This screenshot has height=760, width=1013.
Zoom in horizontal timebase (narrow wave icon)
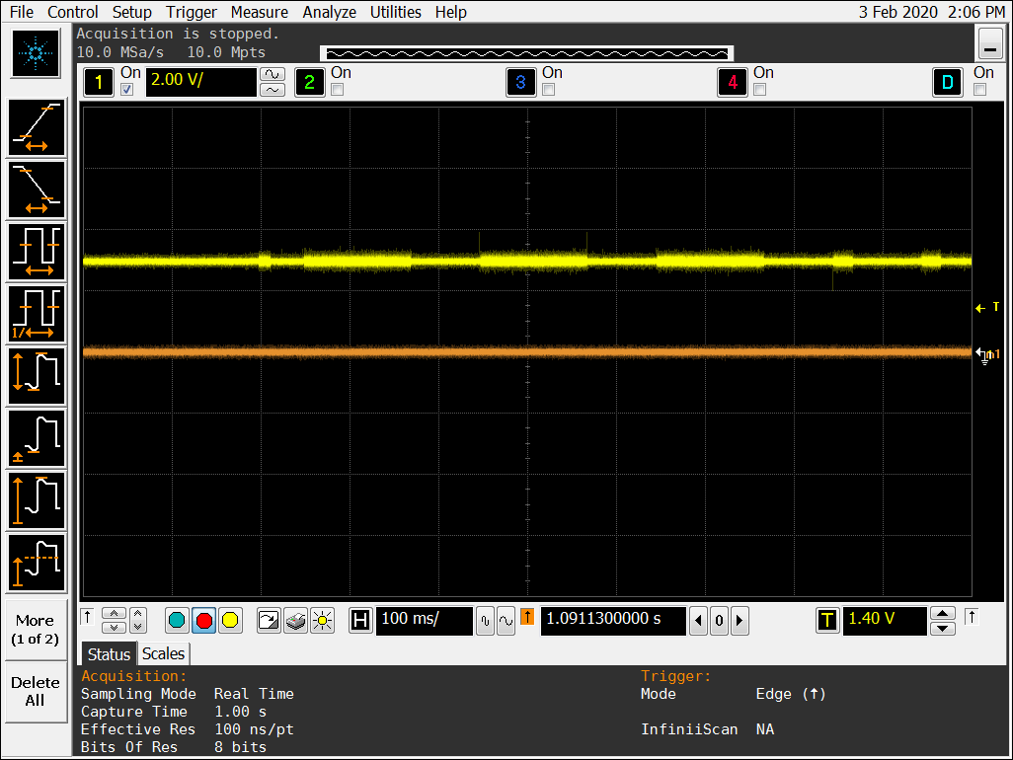(x=486, y=621)
